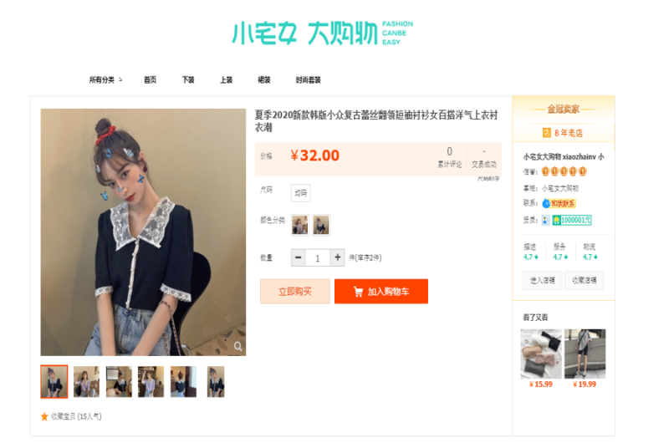
Task: Click the blue Wangwang contact seller icon
Action: coord(546,204)
